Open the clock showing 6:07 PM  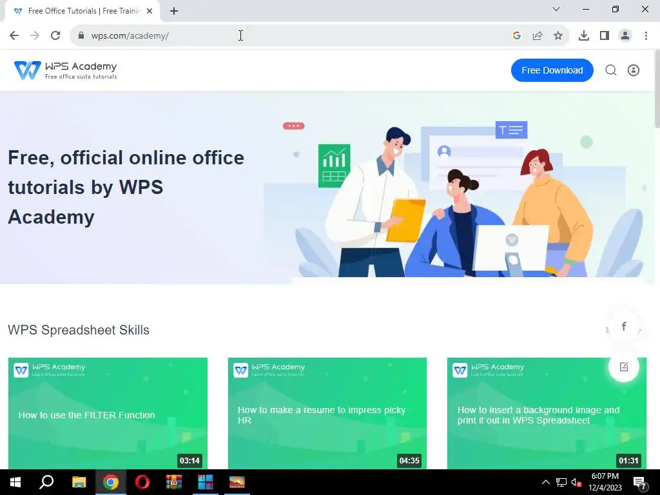[605, 482]
